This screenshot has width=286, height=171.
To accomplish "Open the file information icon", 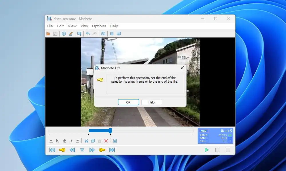I will click(63, 34).
